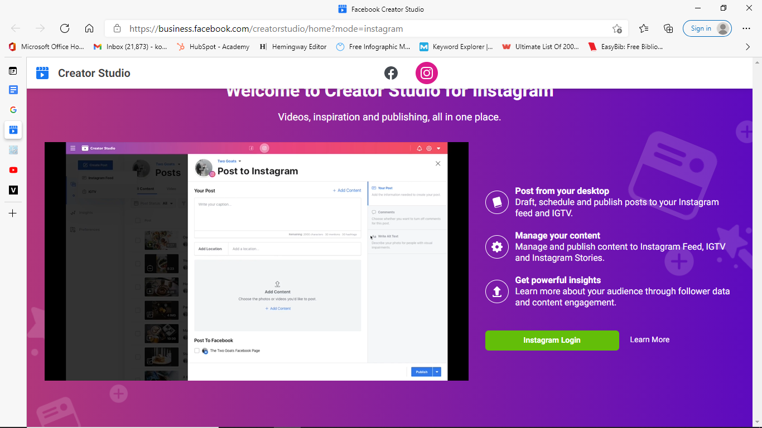This screenshot has height=428, width=762.
Task: Click Add Content link beside Your Post
Action: click(x=347, y=191)
